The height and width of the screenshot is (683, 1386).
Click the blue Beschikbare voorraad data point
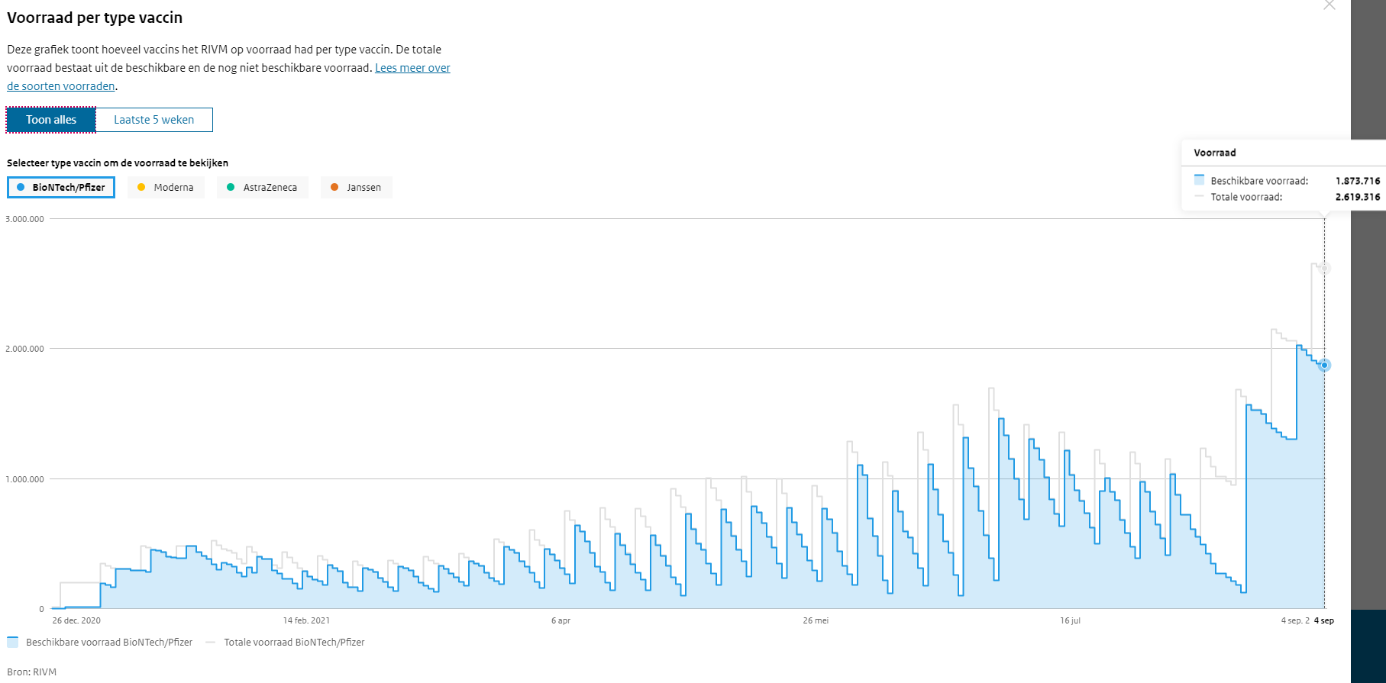(1325, 366)
